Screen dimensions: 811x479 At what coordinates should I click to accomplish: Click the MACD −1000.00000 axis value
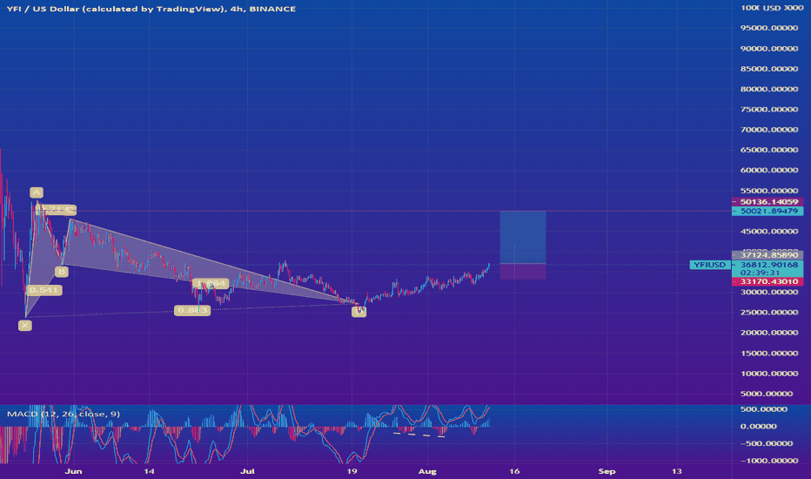pyautogui.click(x=769, y=461)
